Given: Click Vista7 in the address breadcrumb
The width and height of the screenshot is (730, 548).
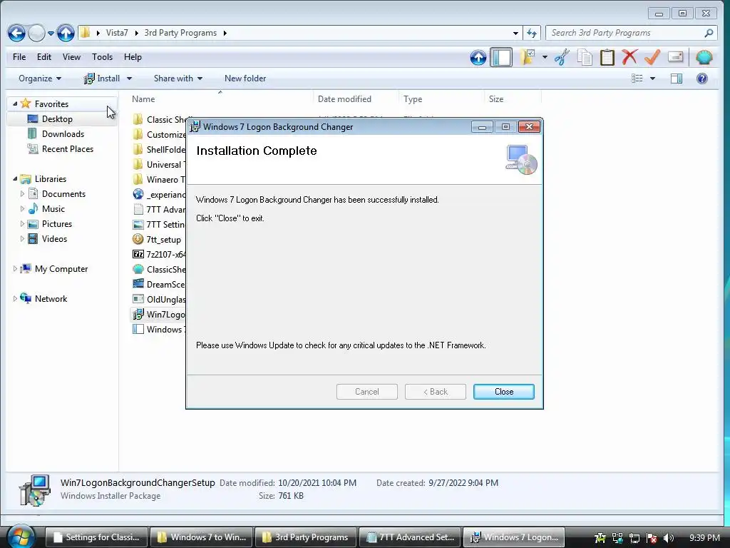Looking at the screenshot, I should point(116,33).
